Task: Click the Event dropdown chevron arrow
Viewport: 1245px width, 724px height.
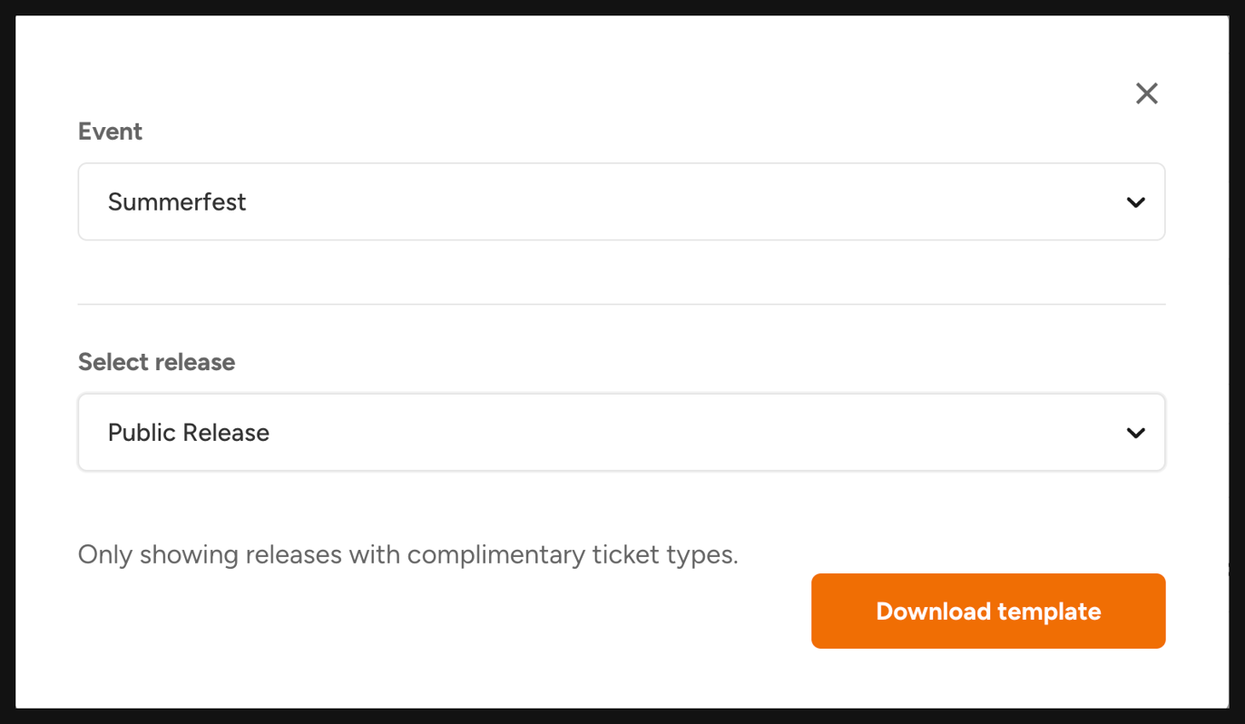Action: click(x=1135, y=202)
